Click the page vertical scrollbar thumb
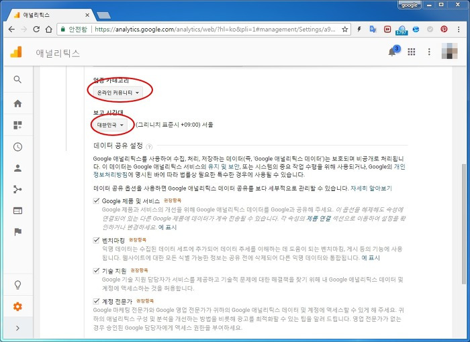Screen dimensions: 470x342 coord(464,223)
